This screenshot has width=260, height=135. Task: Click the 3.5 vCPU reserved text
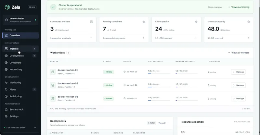coord(164,38)
